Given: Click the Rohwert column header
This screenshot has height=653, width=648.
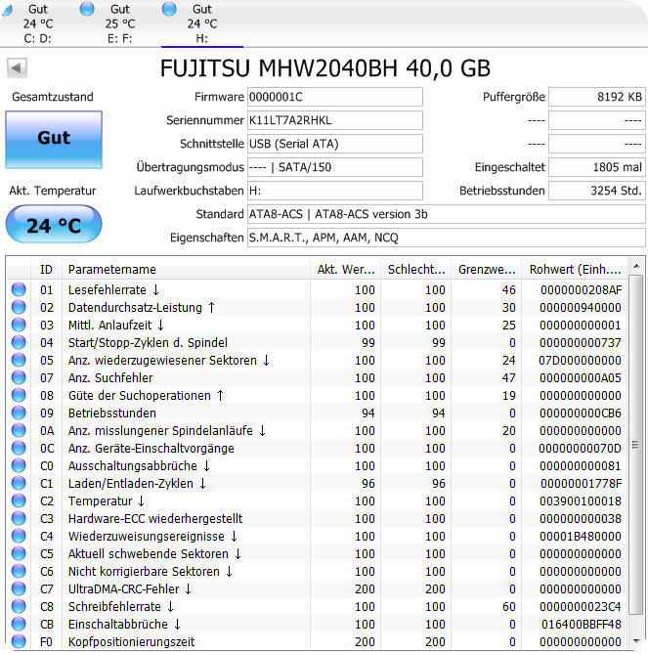Looking at the screenshot, I should tap(575, 269).
